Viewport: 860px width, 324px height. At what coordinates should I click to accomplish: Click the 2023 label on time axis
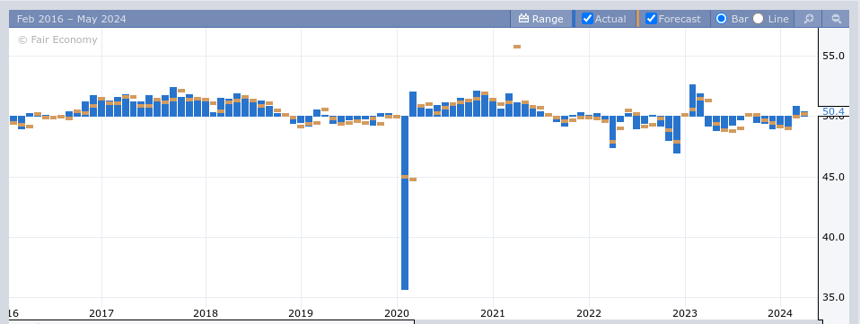pyautogui.click(x=685, y=313)
